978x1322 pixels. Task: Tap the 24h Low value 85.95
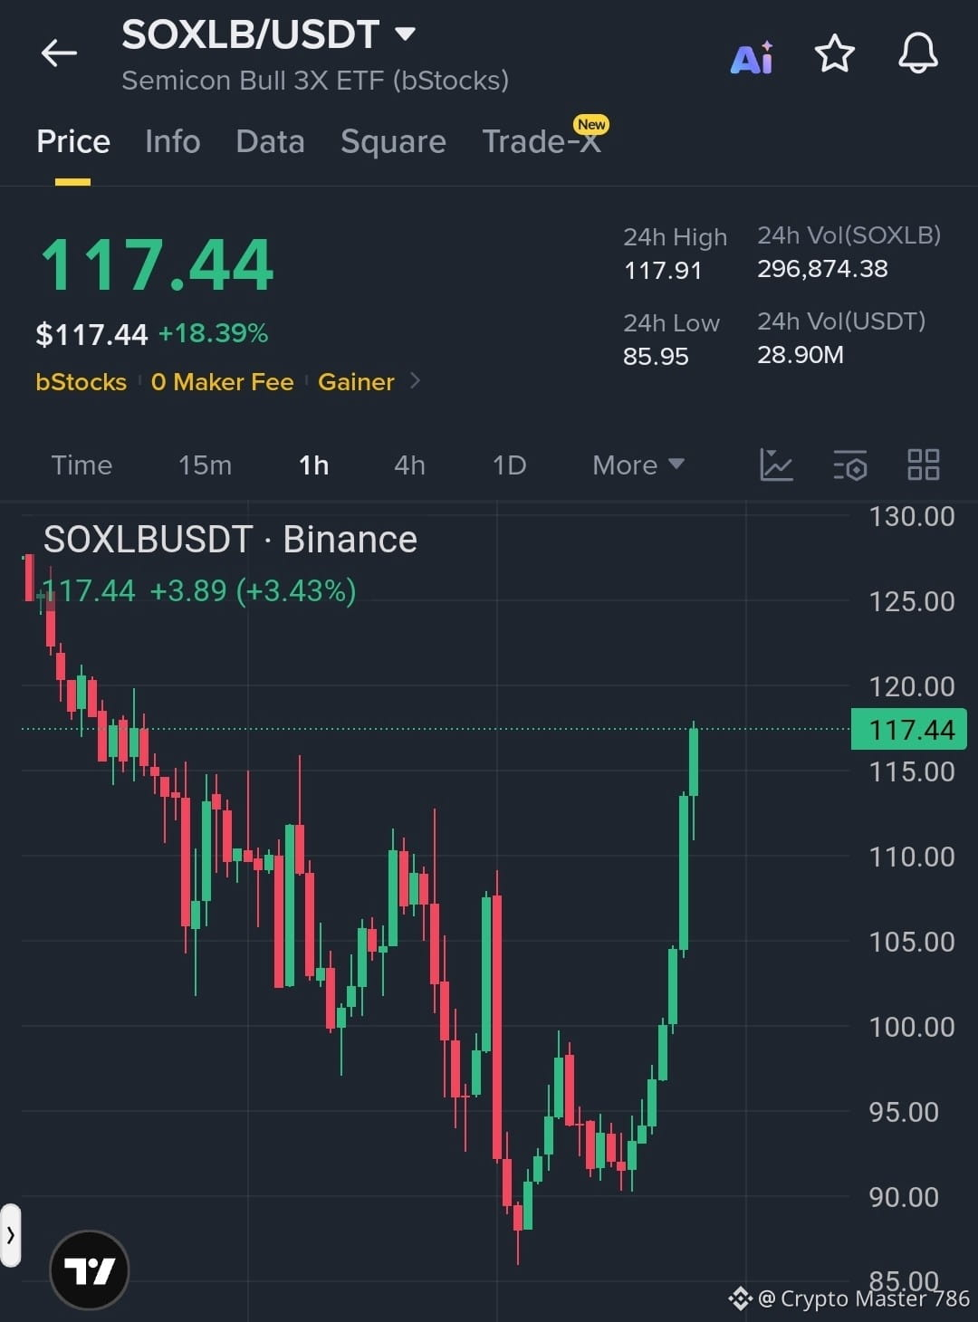tap(656, 356)
